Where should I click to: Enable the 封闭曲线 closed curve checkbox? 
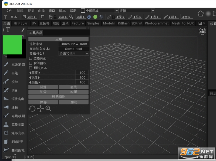tap(31, 63)
